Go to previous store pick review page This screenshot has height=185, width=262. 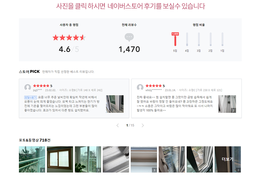118,125
